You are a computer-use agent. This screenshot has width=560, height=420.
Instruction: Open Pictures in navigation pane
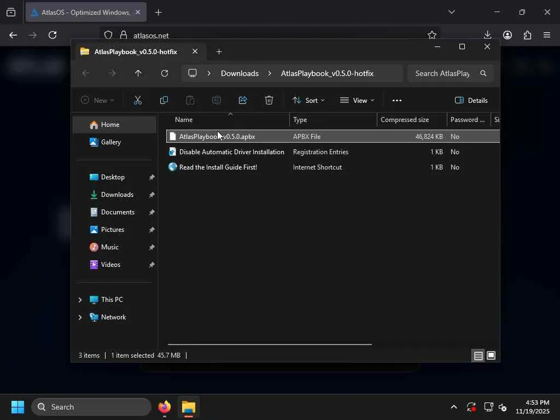(x=115, y=230)
